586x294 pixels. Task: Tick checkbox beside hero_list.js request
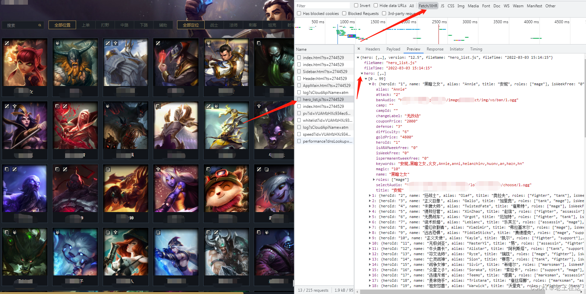click(299, 99)
